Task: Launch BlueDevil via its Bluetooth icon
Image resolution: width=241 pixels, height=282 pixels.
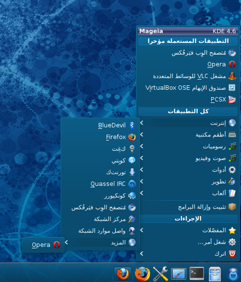Action: [132, 125]
